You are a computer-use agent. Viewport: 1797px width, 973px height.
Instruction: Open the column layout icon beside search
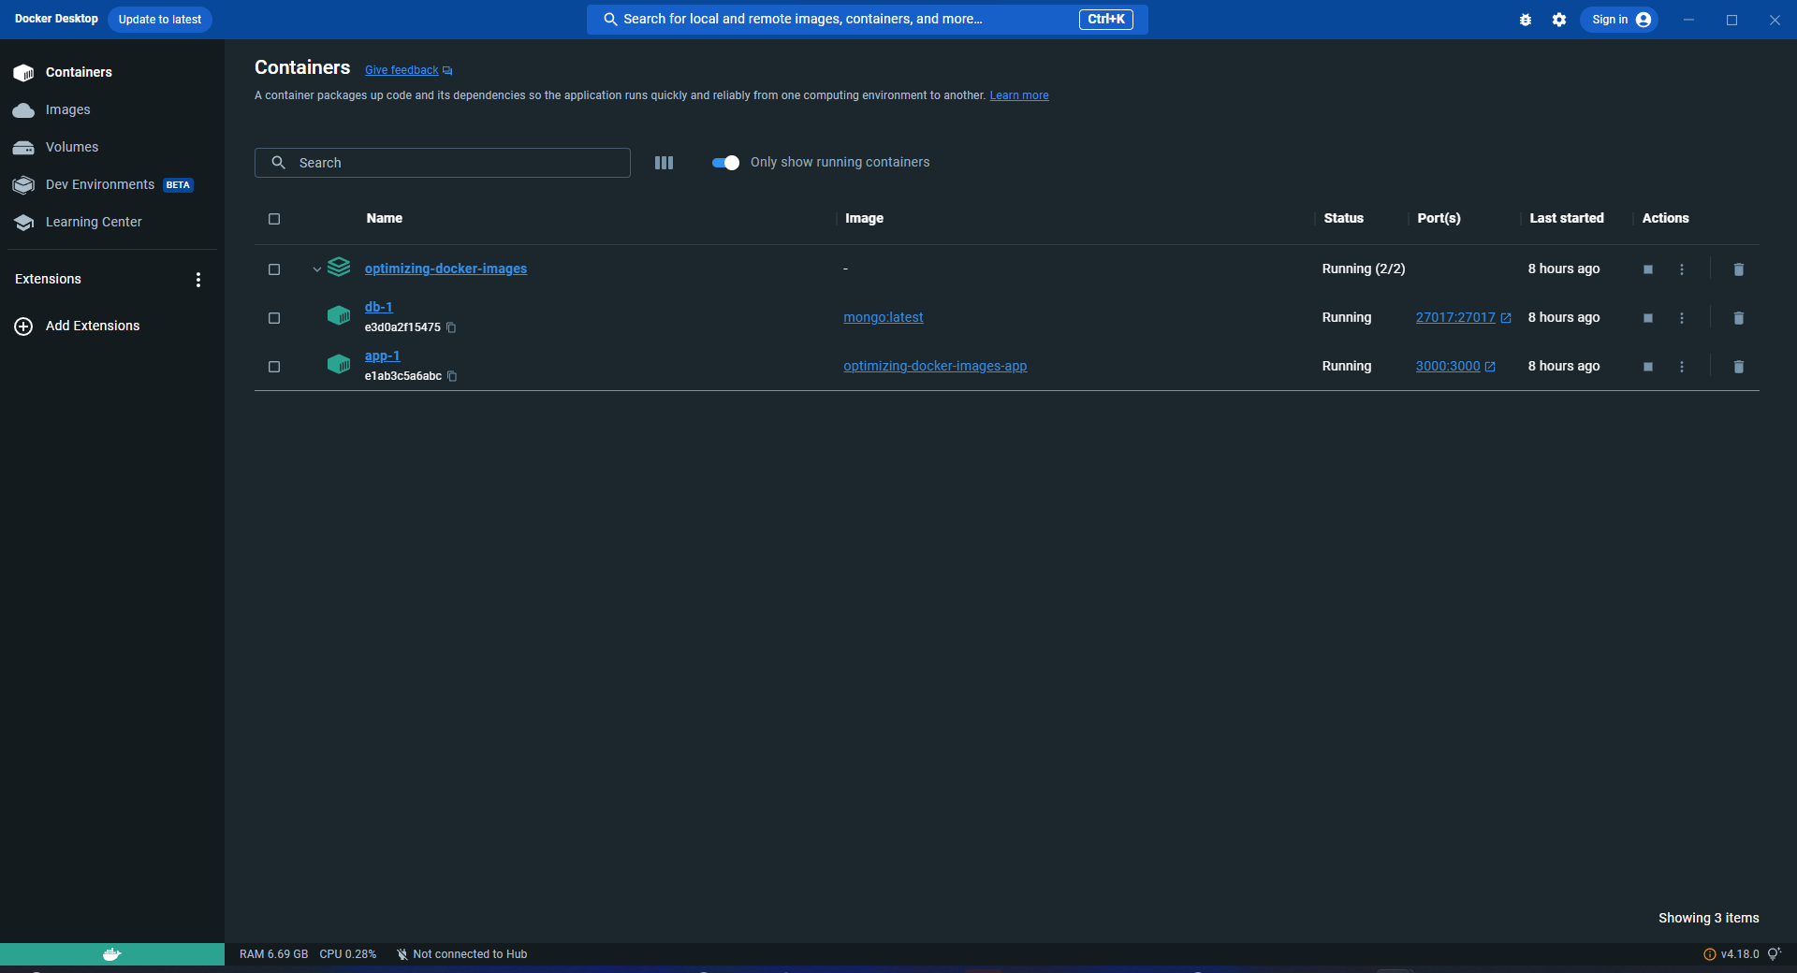(x=664, y=163)
